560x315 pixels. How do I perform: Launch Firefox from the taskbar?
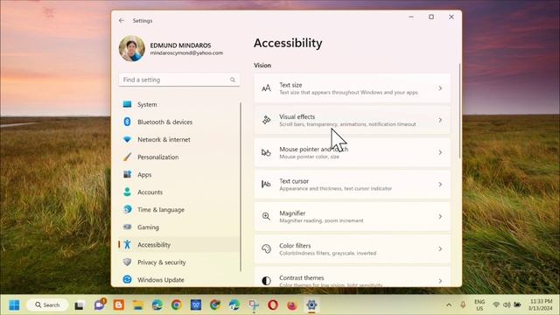(x=292, y=305)
